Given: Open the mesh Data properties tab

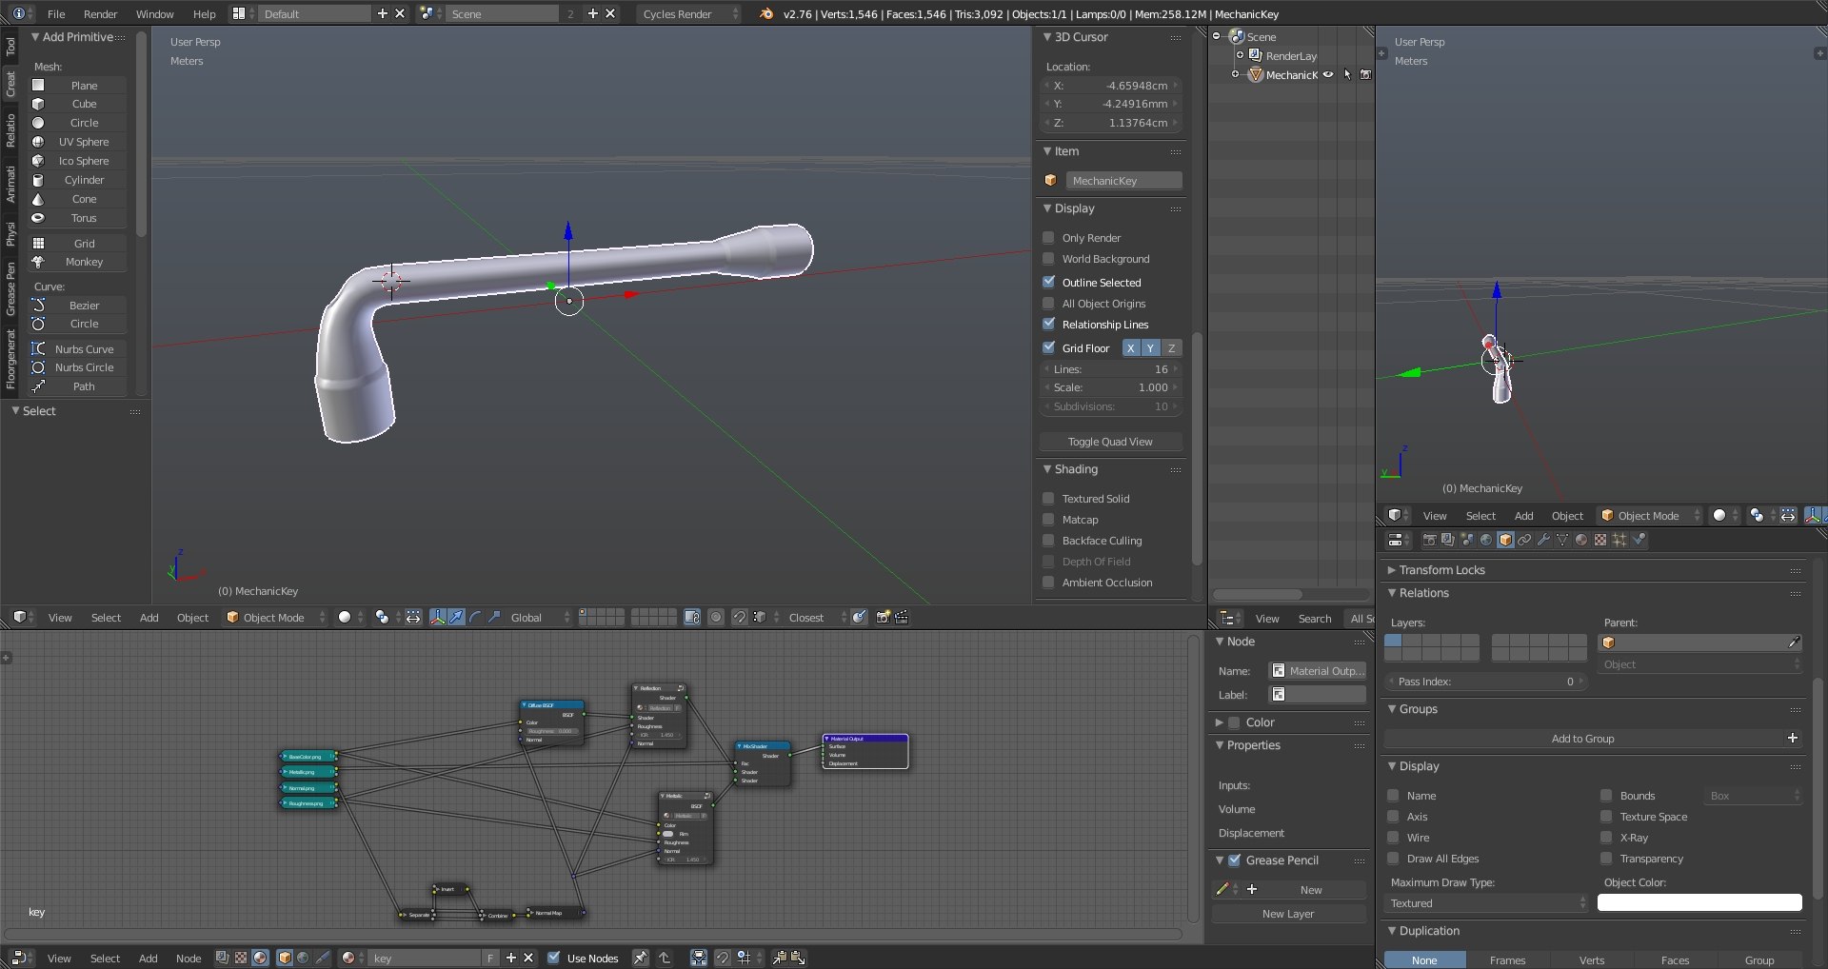Looking at the screenshot, I should click(x=1562, y=541).
